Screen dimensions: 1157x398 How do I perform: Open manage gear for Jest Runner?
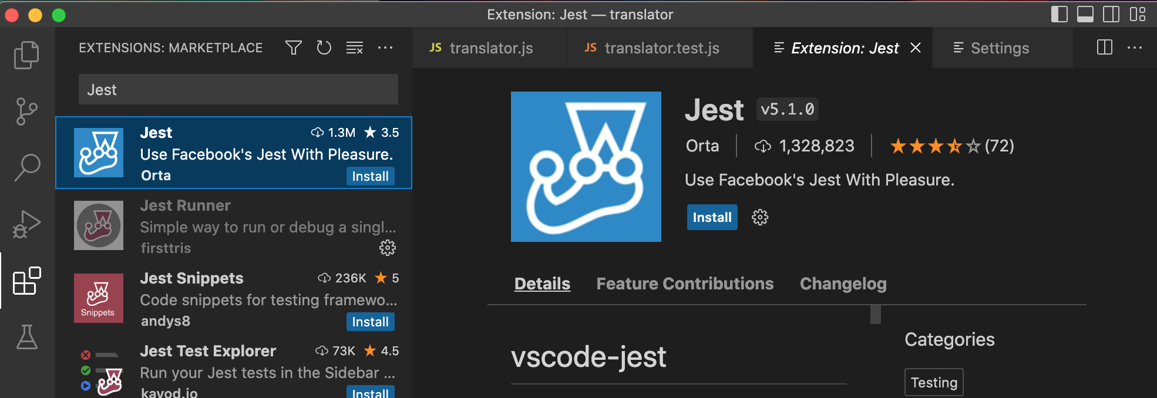click(388, 248)
